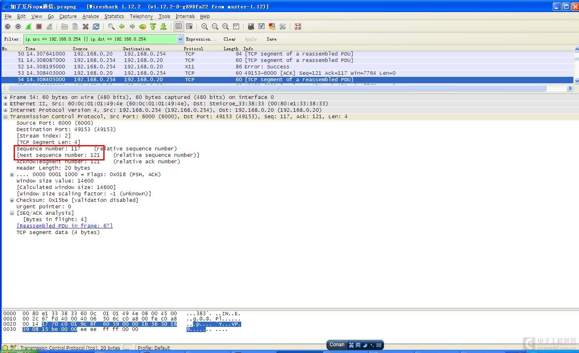This screenshot has height=353, width=579.
Task: Zoom in the packet text
Action: click(x=204, y=27)
